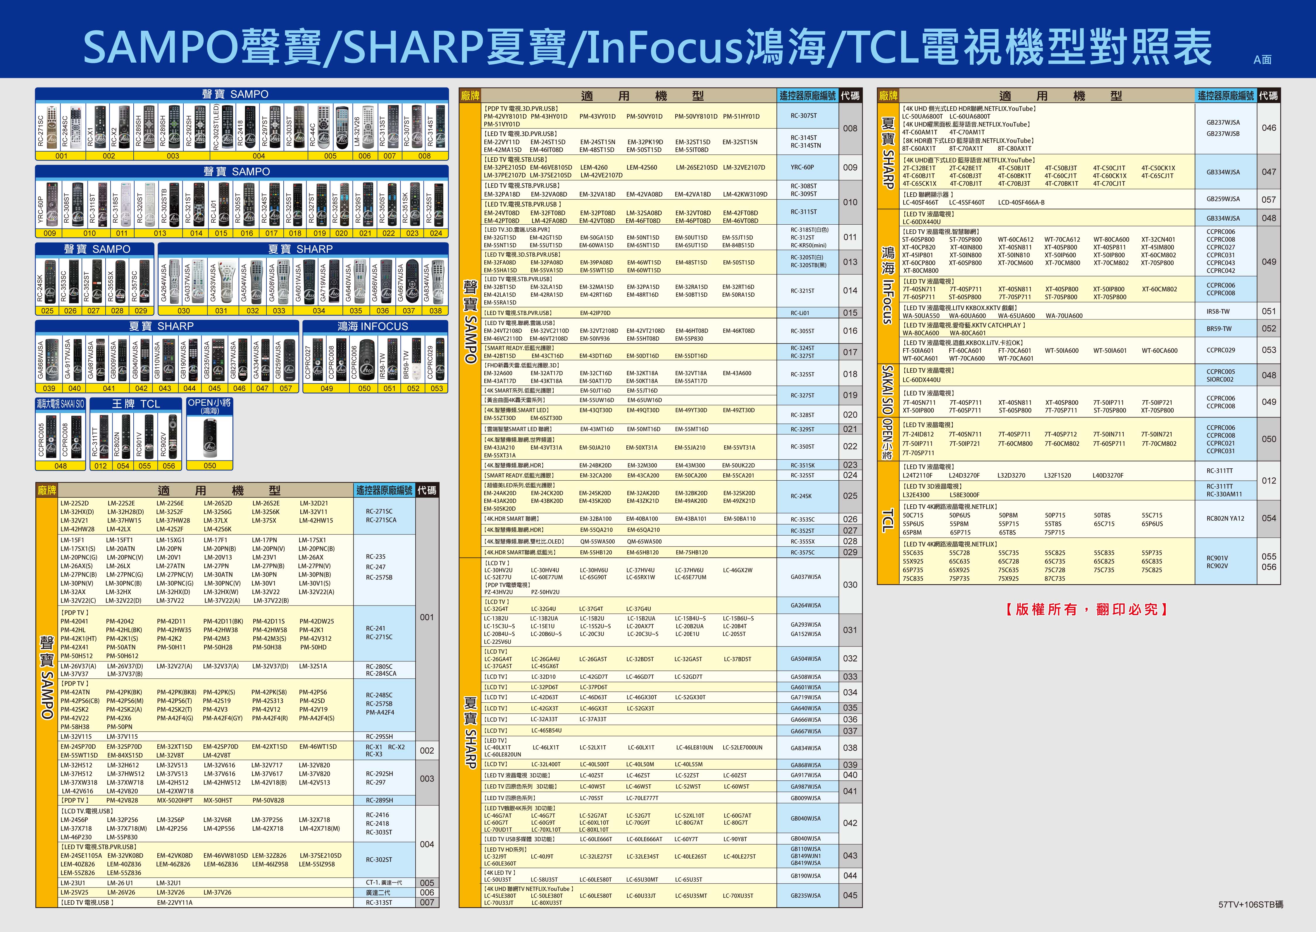Select model EM-55HB120 in code 029 row
Viewport: 1316px width, 932px height.
pyautogui.click(x=596, y=552)
